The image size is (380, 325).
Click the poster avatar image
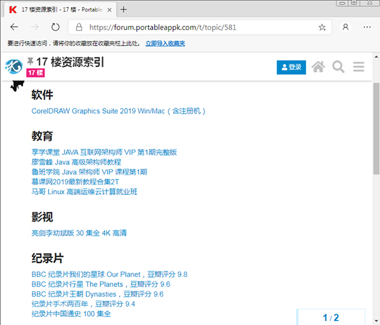[x=17, y=86]
